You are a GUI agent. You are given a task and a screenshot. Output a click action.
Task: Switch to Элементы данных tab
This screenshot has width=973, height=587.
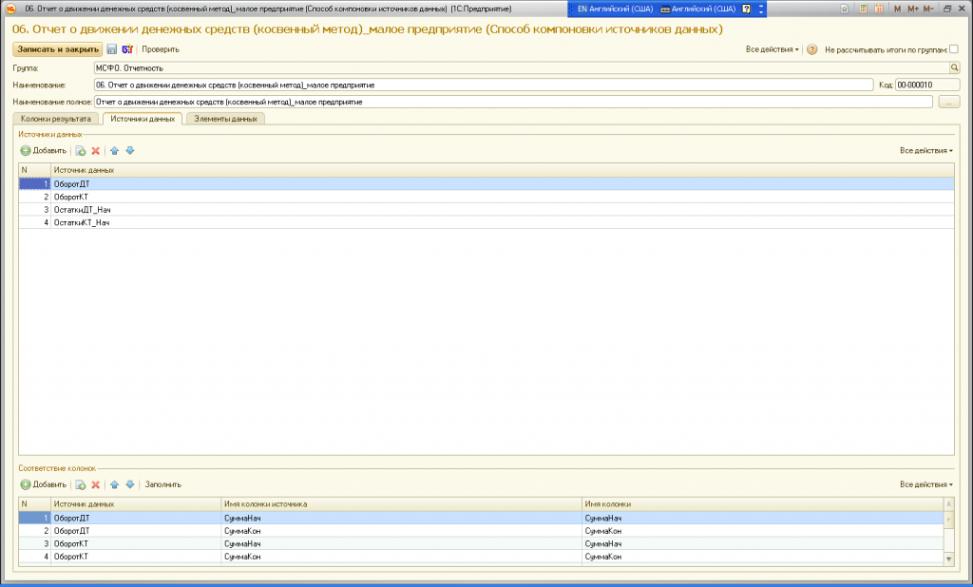coord(225,119)
